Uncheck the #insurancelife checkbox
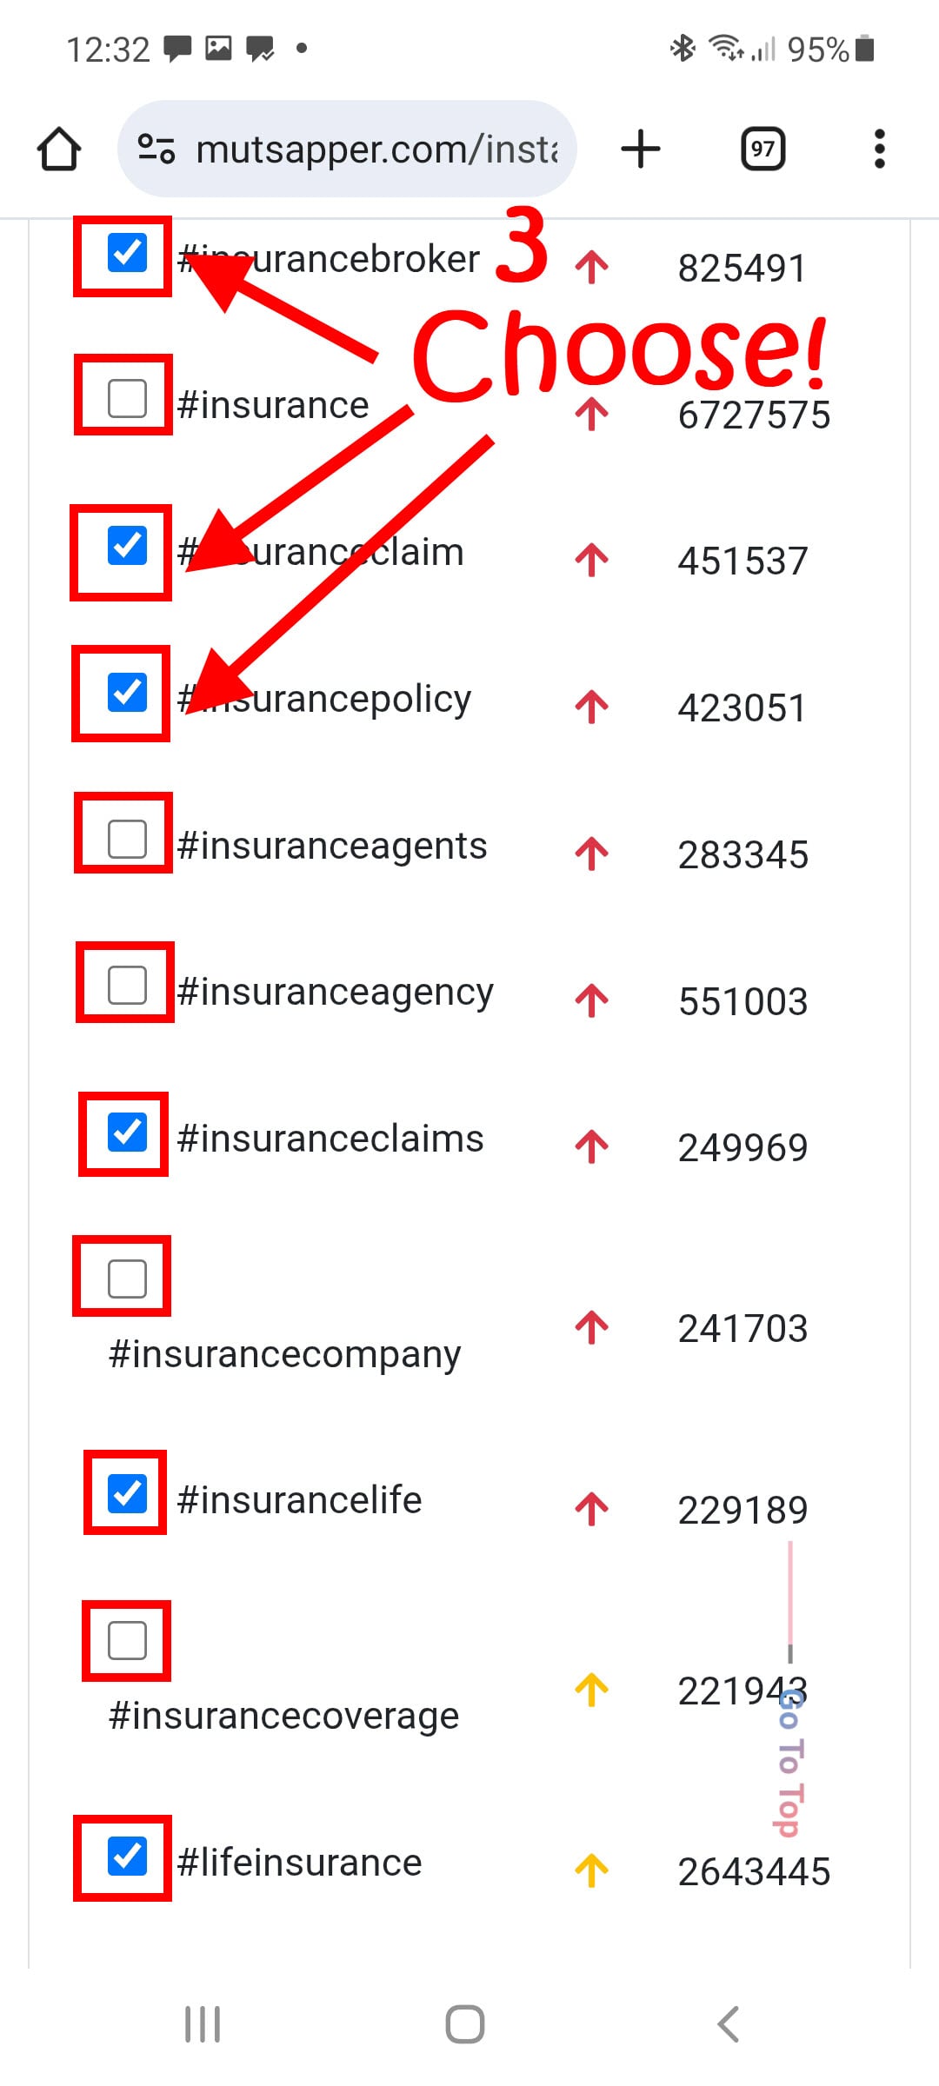The width and height of the screenshot is (939, 2086). point(127,1493)
